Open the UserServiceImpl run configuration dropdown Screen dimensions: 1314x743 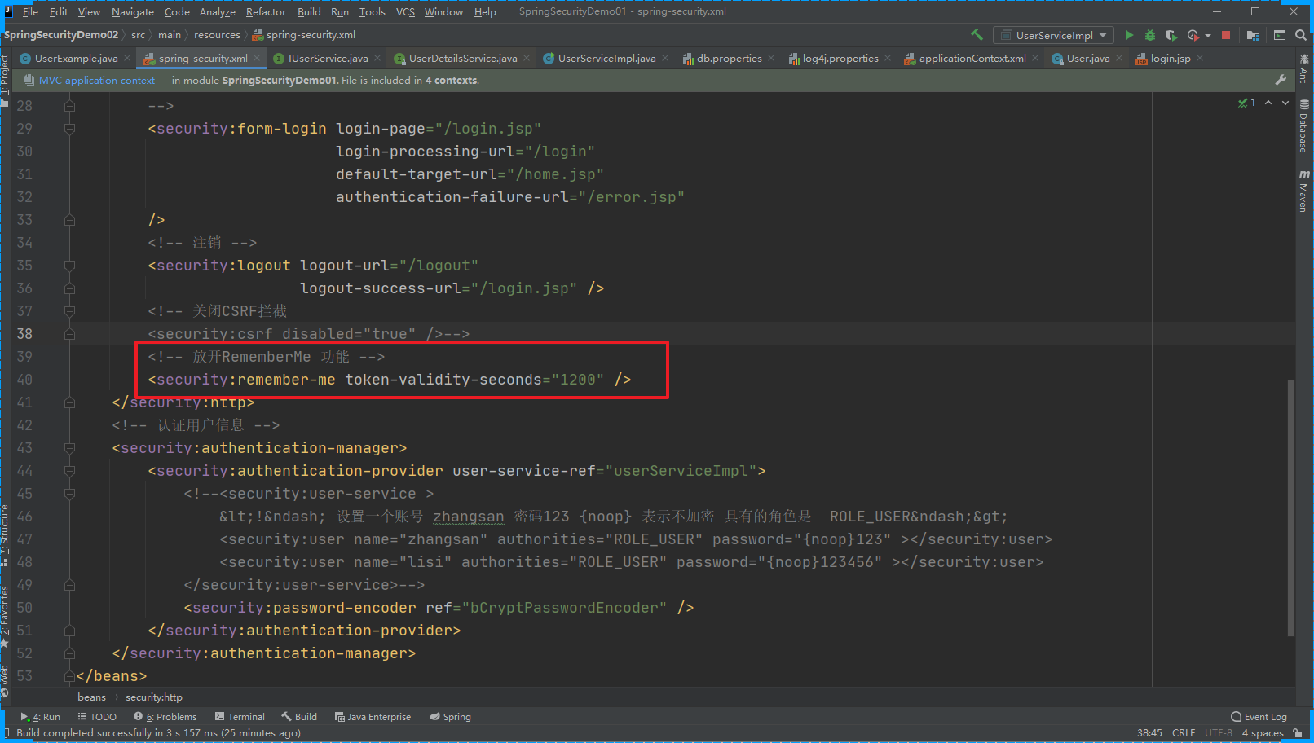click(1053, 35)
